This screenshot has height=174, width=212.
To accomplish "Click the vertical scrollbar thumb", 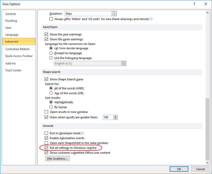I will [x=207, y=129].
